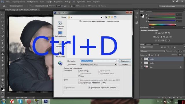Select the Hand tool
The width and height of the screenshot is (185, 104).
pos(3,79)
